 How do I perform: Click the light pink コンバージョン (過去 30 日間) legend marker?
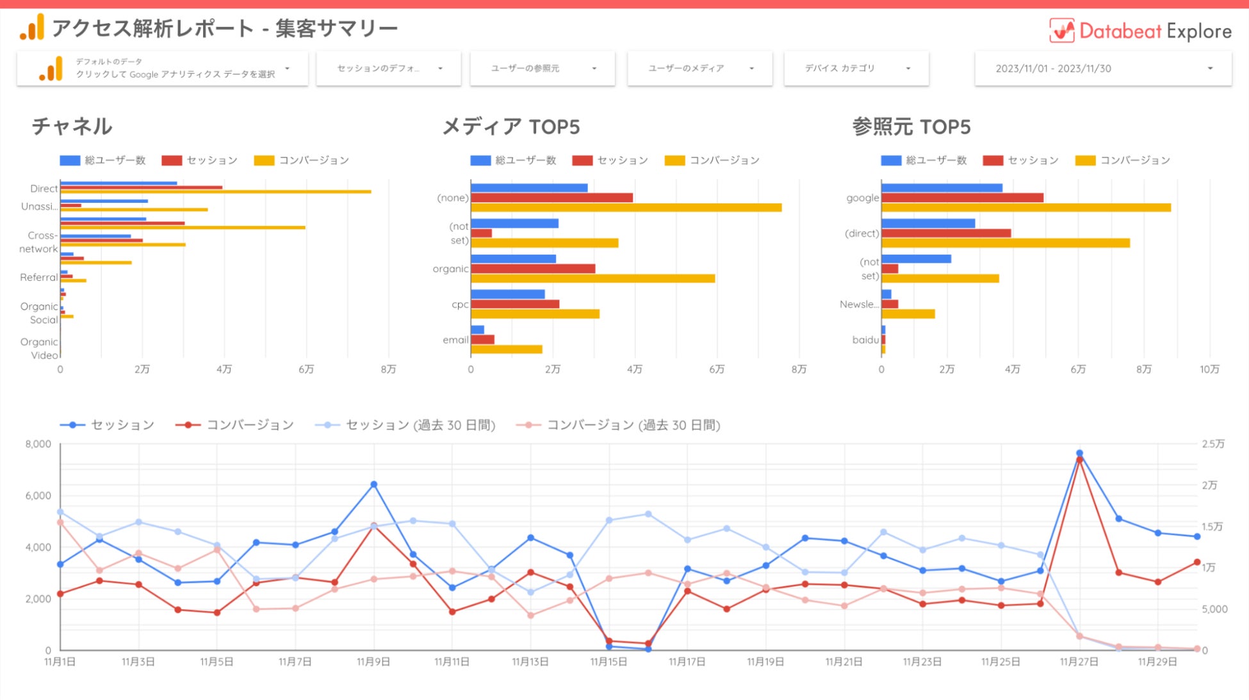tap(528, 425)
